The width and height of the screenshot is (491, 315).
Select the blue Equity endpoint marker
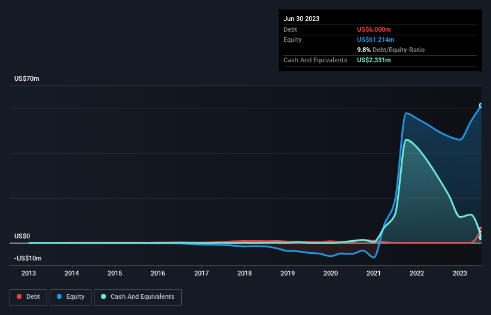(x=481, y=105)
